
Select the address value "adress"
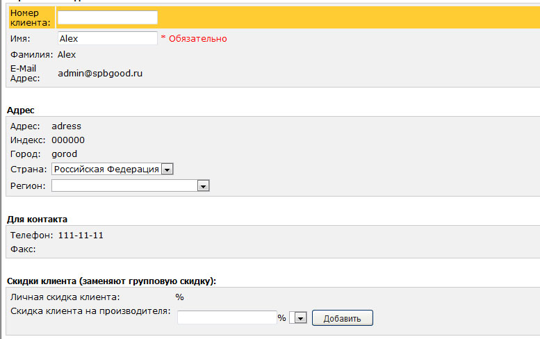pos(67,126)
